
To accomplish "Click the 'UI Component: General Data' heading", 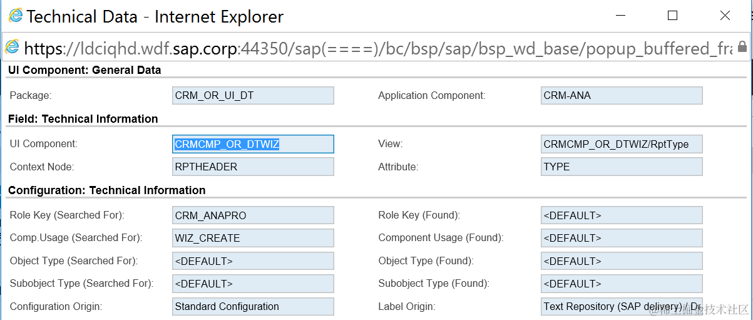I will [85, 70].
